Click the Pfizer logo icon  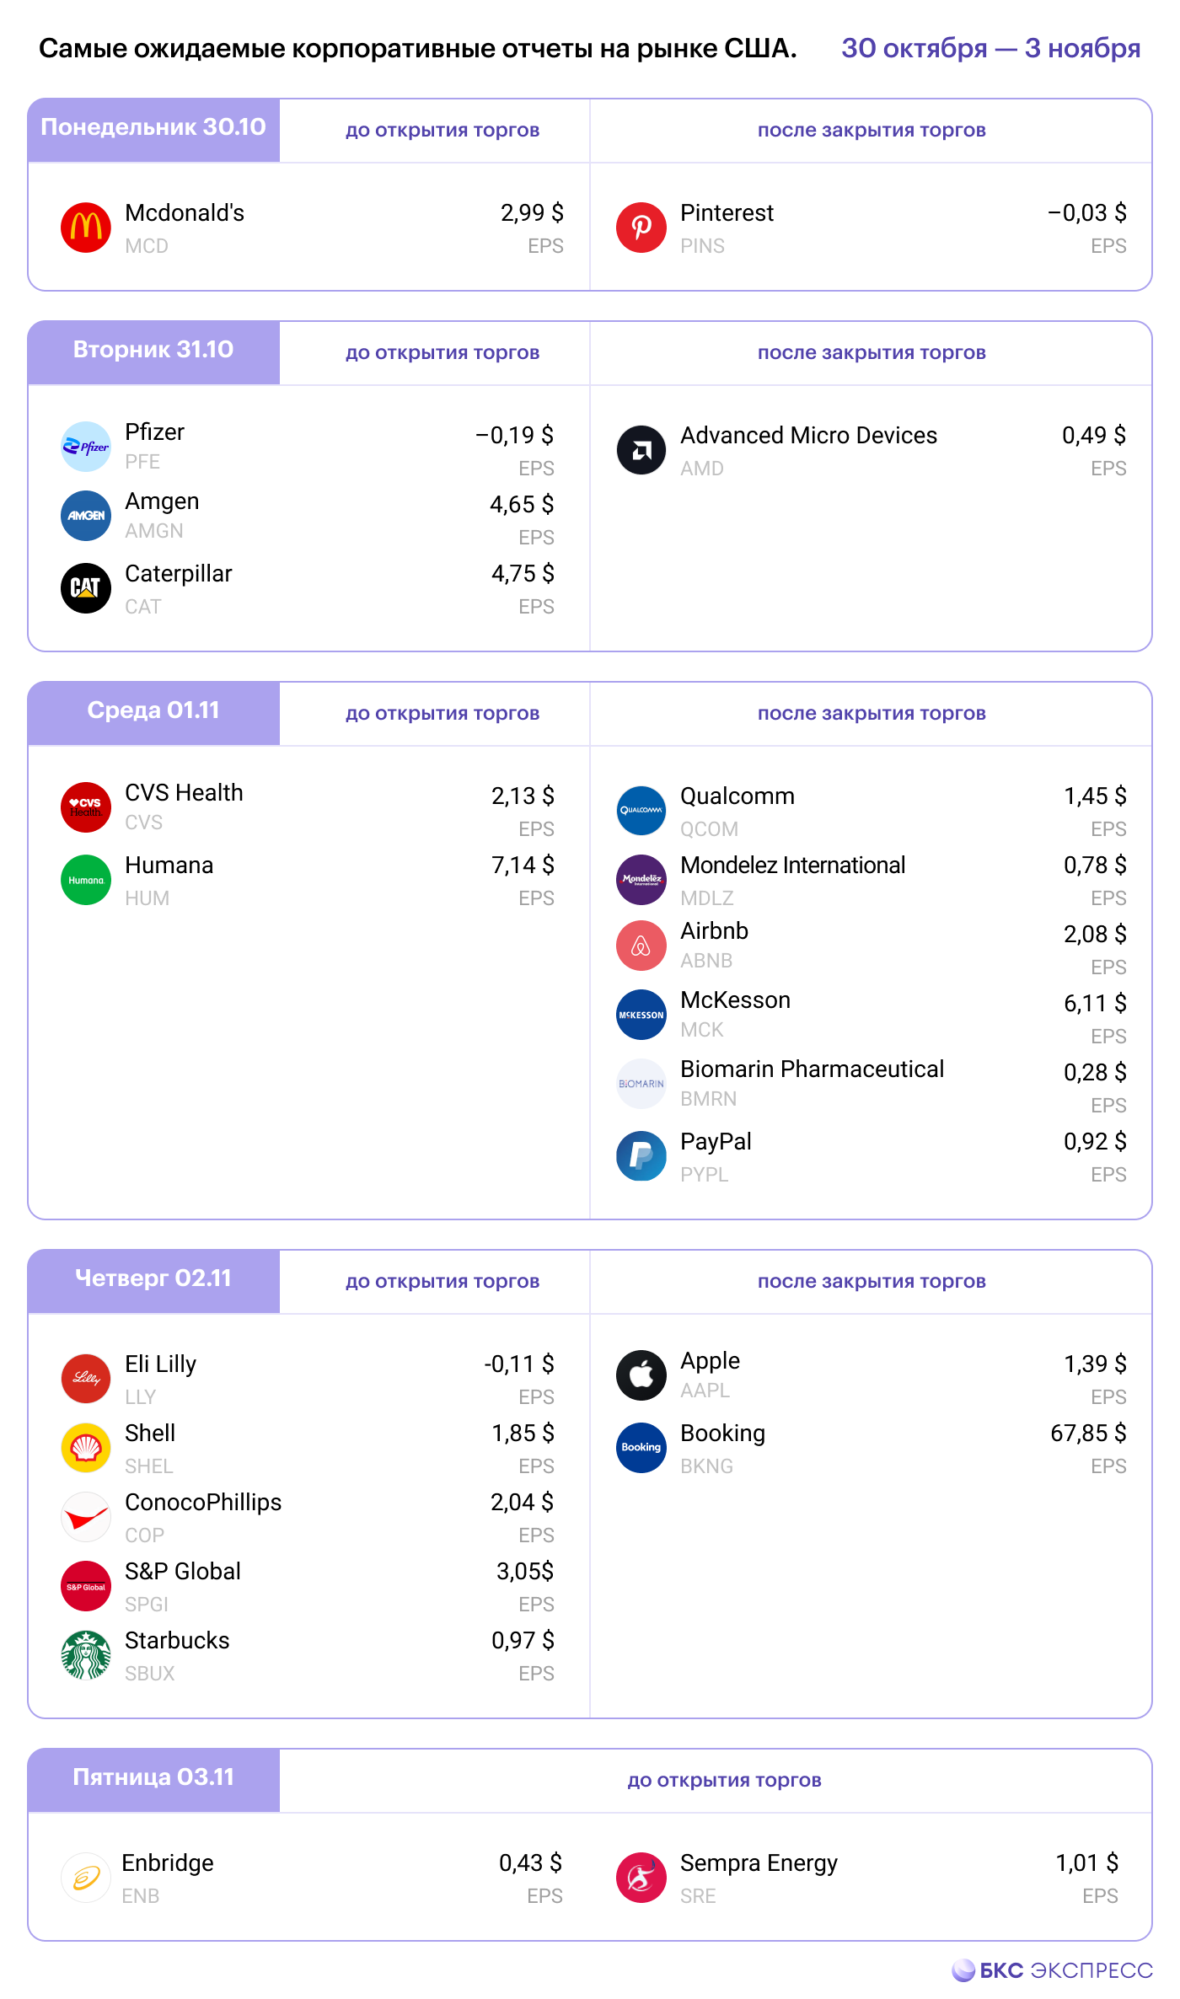pyautogui.click(x=86, y=447)
